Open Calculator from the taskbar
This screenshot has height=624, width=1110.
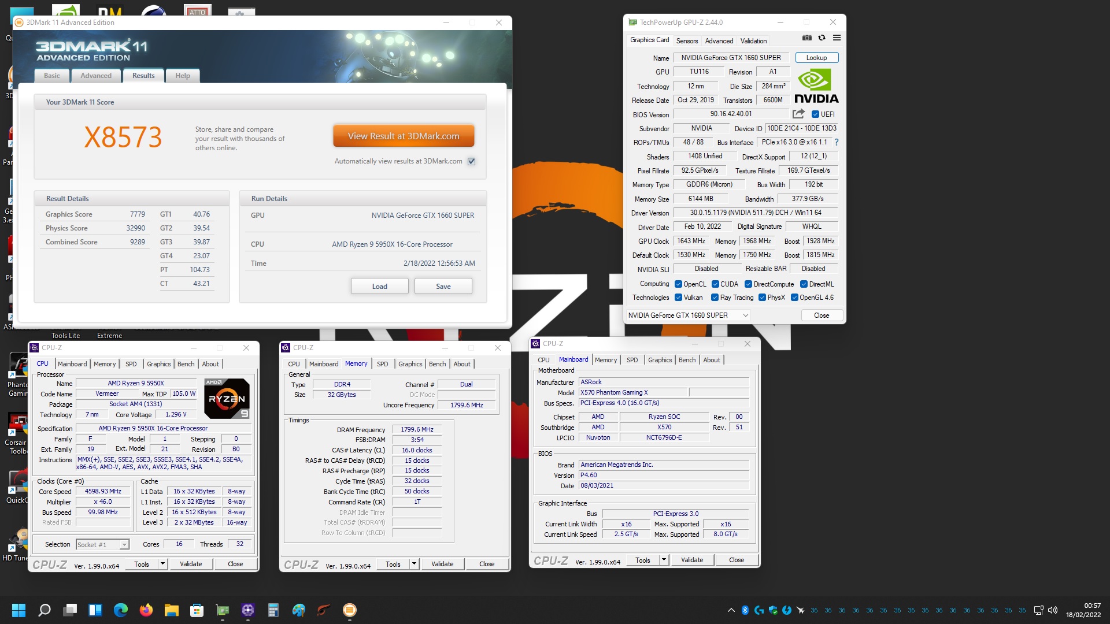[273, 610]
